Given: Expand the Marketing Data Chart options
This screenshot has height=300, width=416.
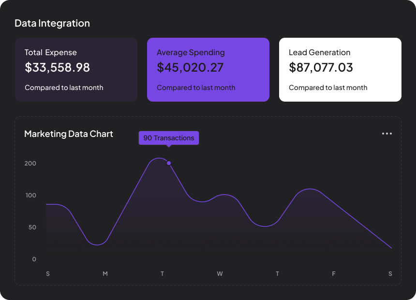Looking at the screenshot, I should coord(386,134).
